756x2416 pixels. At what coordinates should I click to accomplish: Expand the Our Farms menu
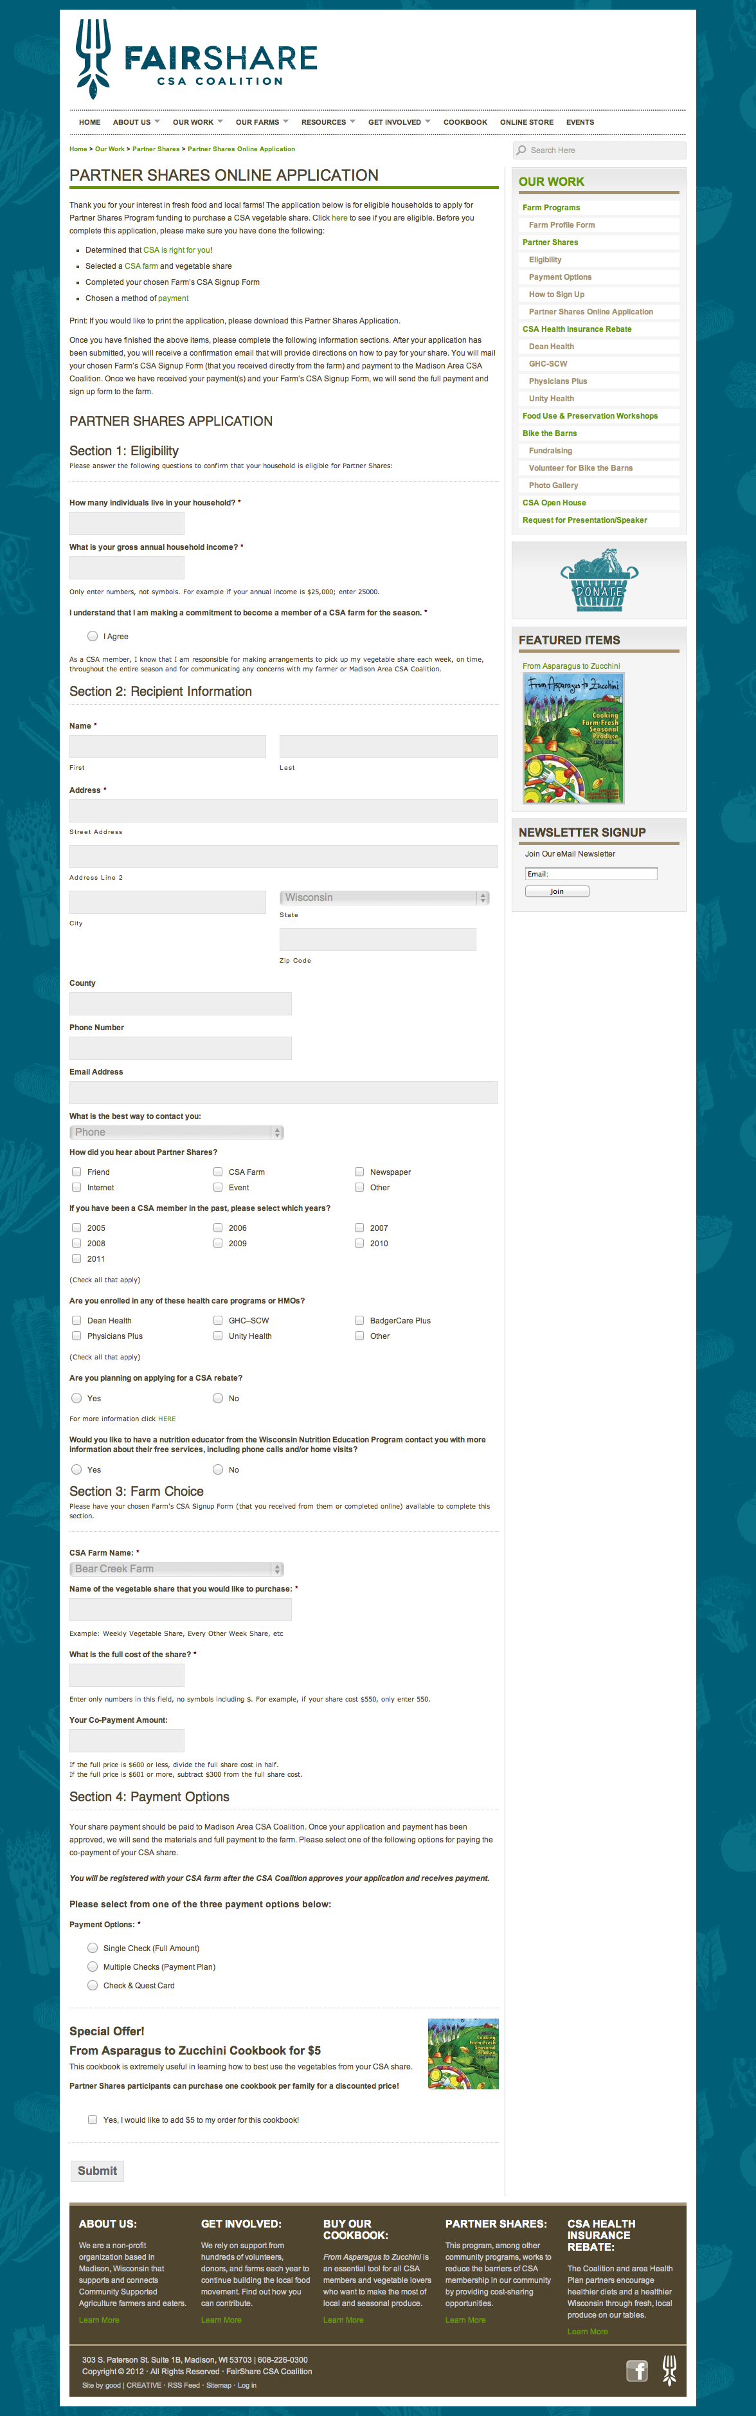262,122
